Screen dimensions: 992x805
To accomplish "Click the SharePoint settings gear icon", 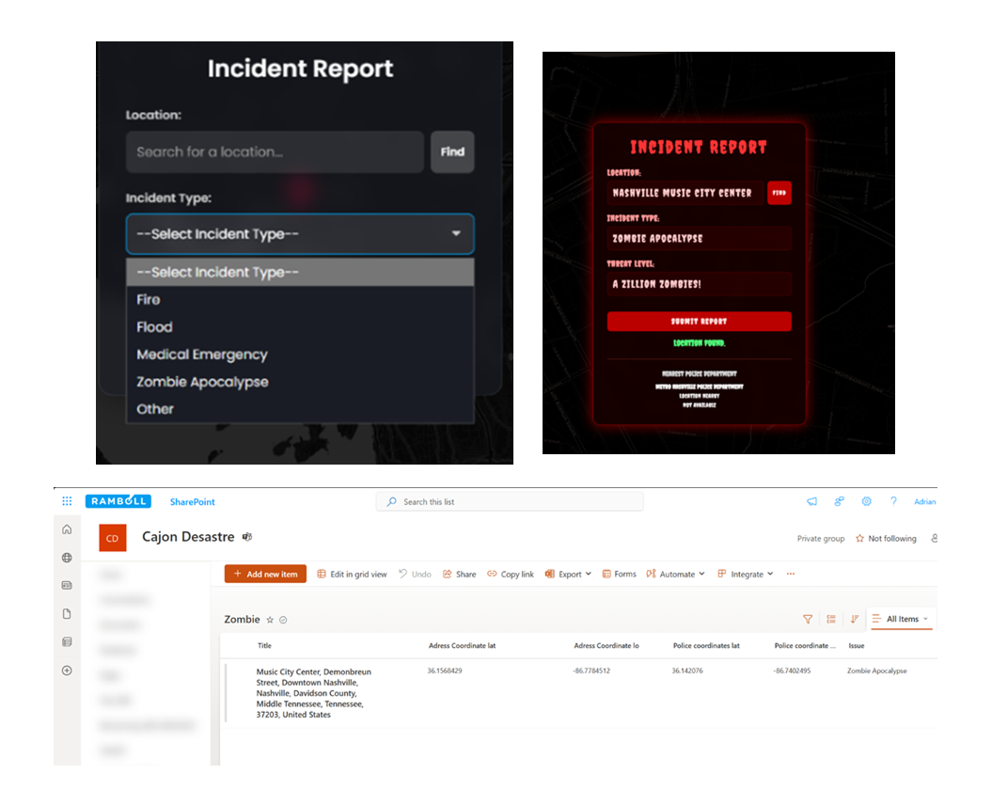I will coord(866,502).
